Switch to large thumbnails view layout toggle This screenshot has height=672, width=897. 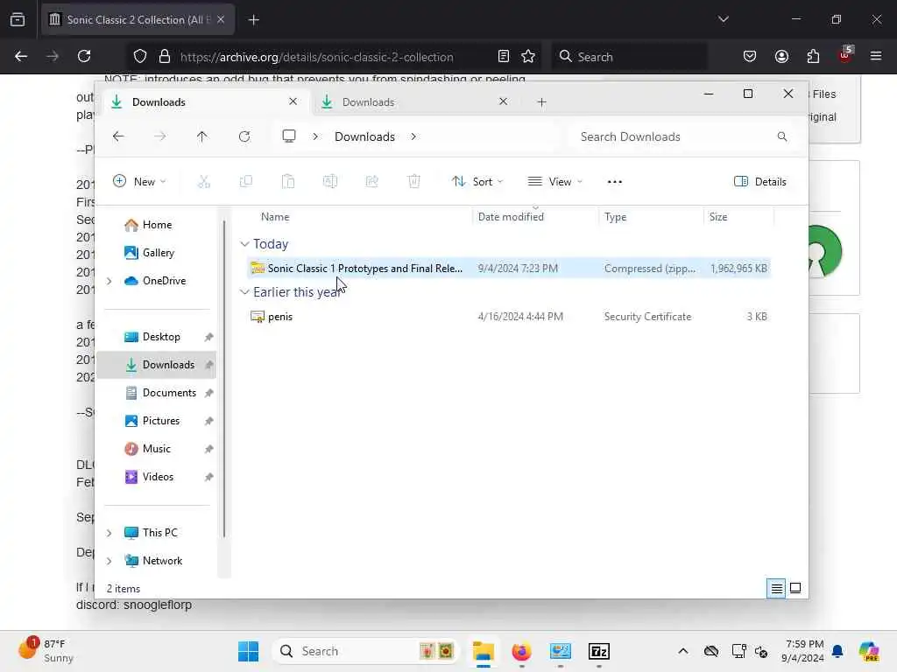pos(795,588)
